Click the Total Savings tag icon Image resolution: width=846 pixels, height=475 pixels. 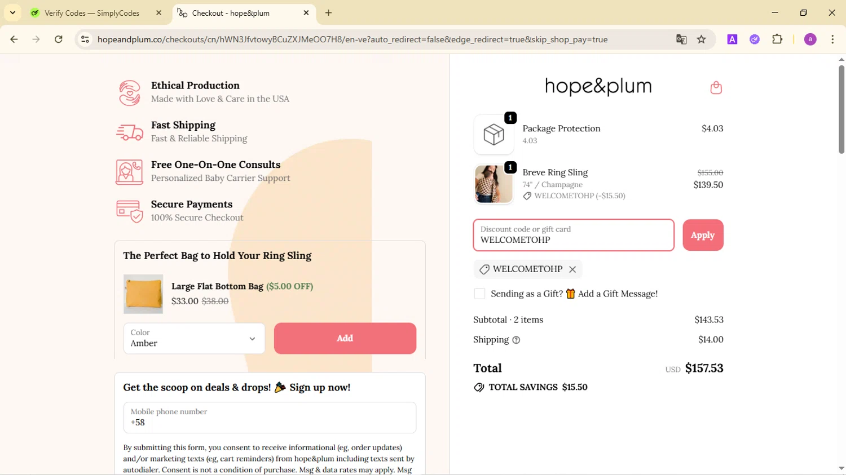[x=479, y=387]
